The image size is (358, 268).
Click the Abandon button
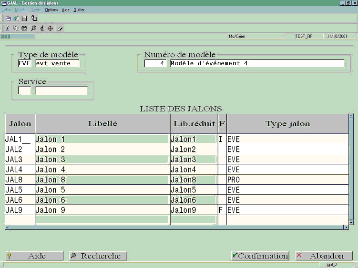coord(324,256)
